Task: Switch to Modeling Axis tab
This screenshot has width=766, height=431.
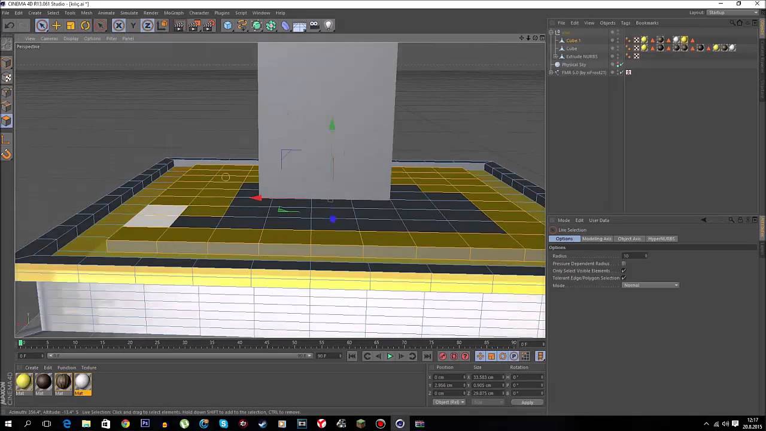Action: click(597, 238)
